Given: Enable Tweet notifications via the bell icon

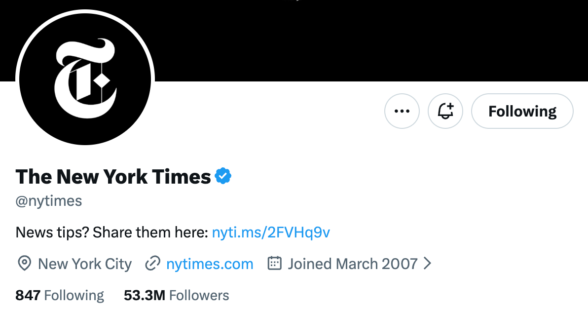Looking at the screenshot, I should (x=445, y=111).
